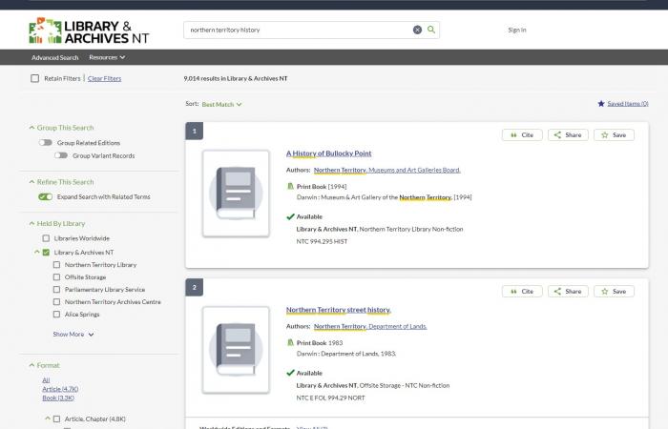Collapse the Article, Chapter format group
The height and width of the screenshot is (429, 668).
click(x=48, y=419)
